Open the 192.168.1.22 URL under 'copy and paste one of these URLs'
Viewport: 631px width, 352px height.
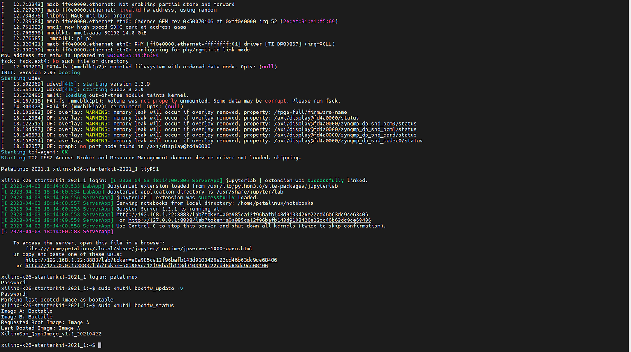(x=151, y=260)
